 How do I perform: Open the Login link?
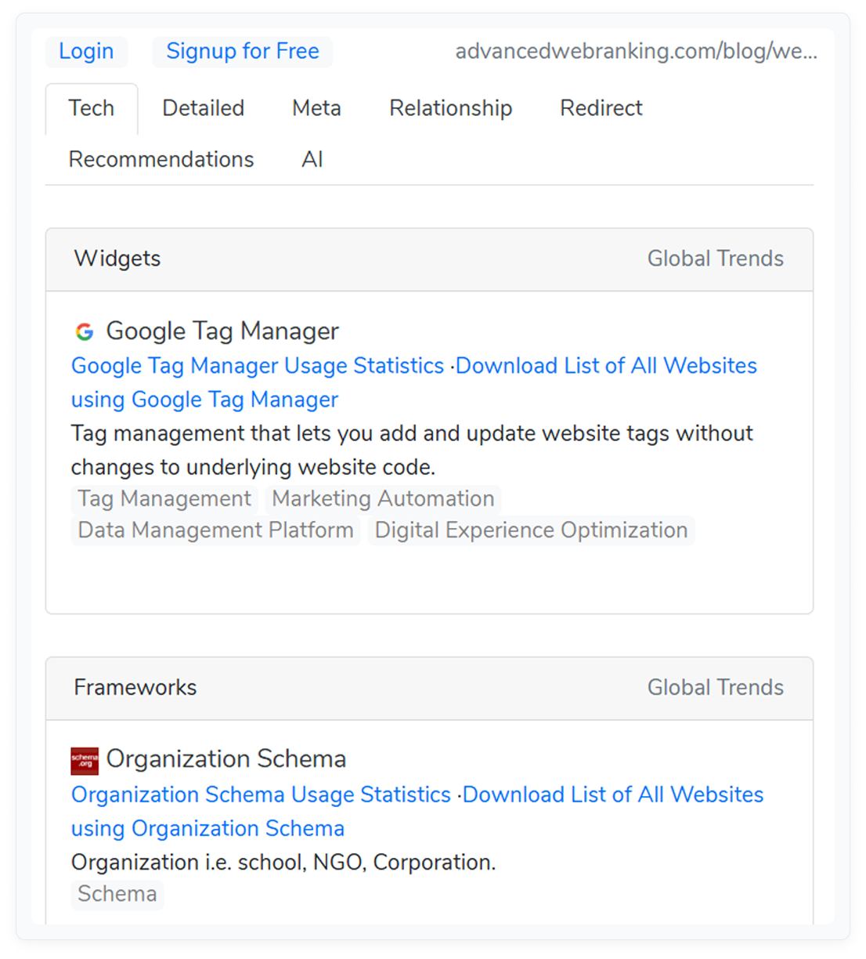[x=86, y=52]
